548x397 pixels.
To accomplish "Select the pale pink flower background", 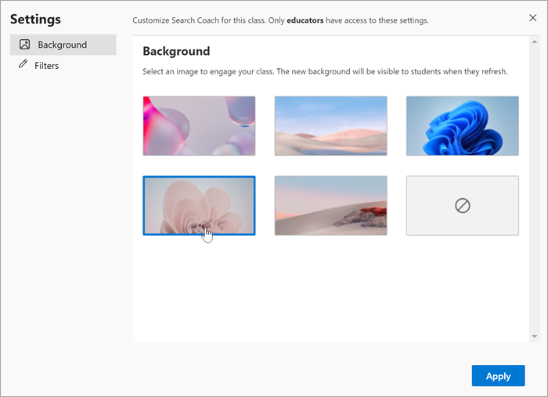I will [199, 205].
